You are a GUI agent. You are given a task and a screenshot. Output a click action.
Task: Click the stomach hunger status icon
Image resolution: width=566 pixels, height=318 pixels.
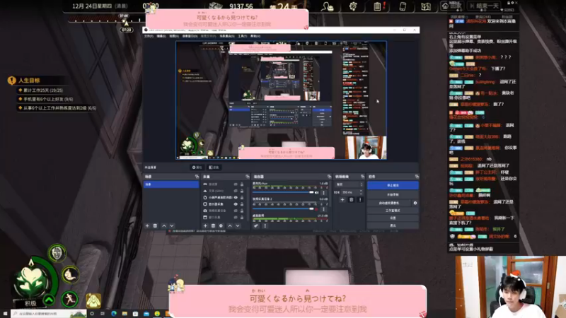click(x=70, y=275)
